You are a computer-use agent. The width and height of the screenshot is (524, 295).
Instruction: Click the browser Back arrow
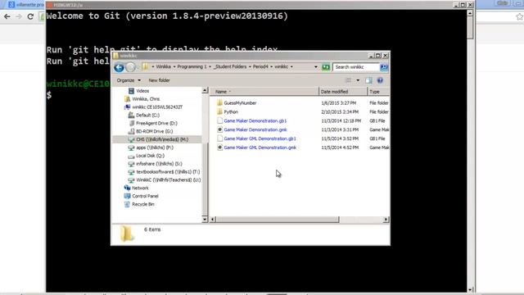pos(7,16)
